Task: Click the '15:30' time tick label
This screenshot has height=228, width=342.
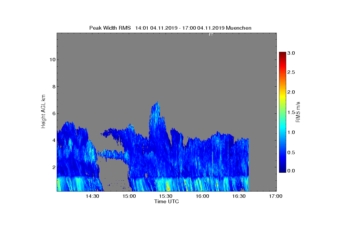Action: [x=166, y=196]
